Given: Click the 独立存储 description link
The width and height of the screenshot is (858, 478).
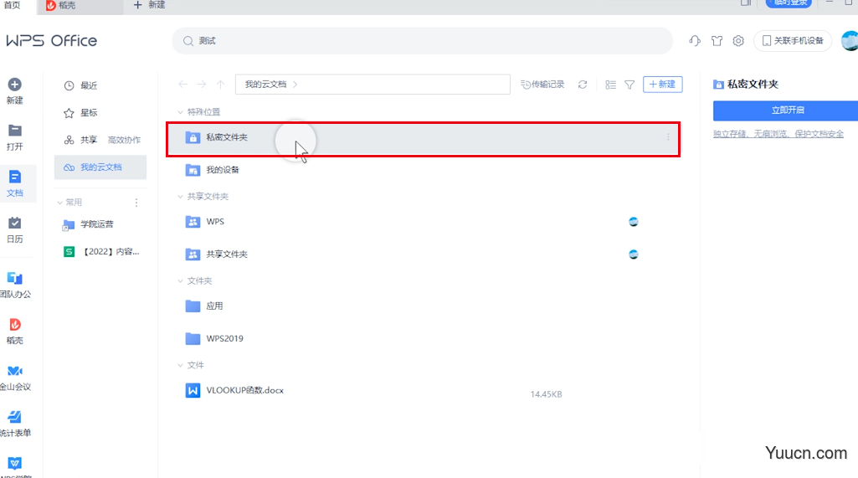Looking at the screenshot, I should click(778, 134).
